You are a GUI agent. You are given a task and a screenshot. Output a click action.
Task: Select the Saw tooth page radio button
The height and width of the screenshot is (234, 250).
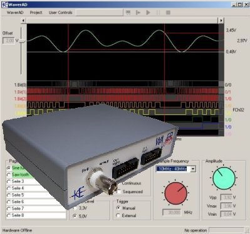tap(9, 174)
